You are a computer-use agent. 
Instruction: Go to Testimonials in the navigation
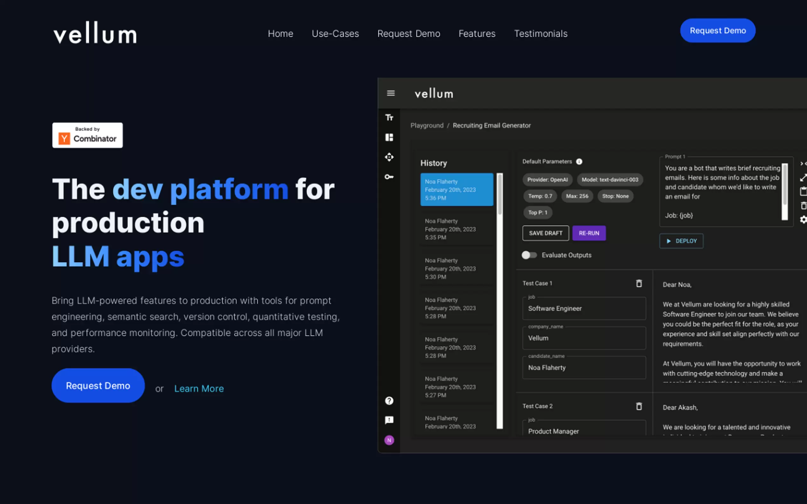540,34
